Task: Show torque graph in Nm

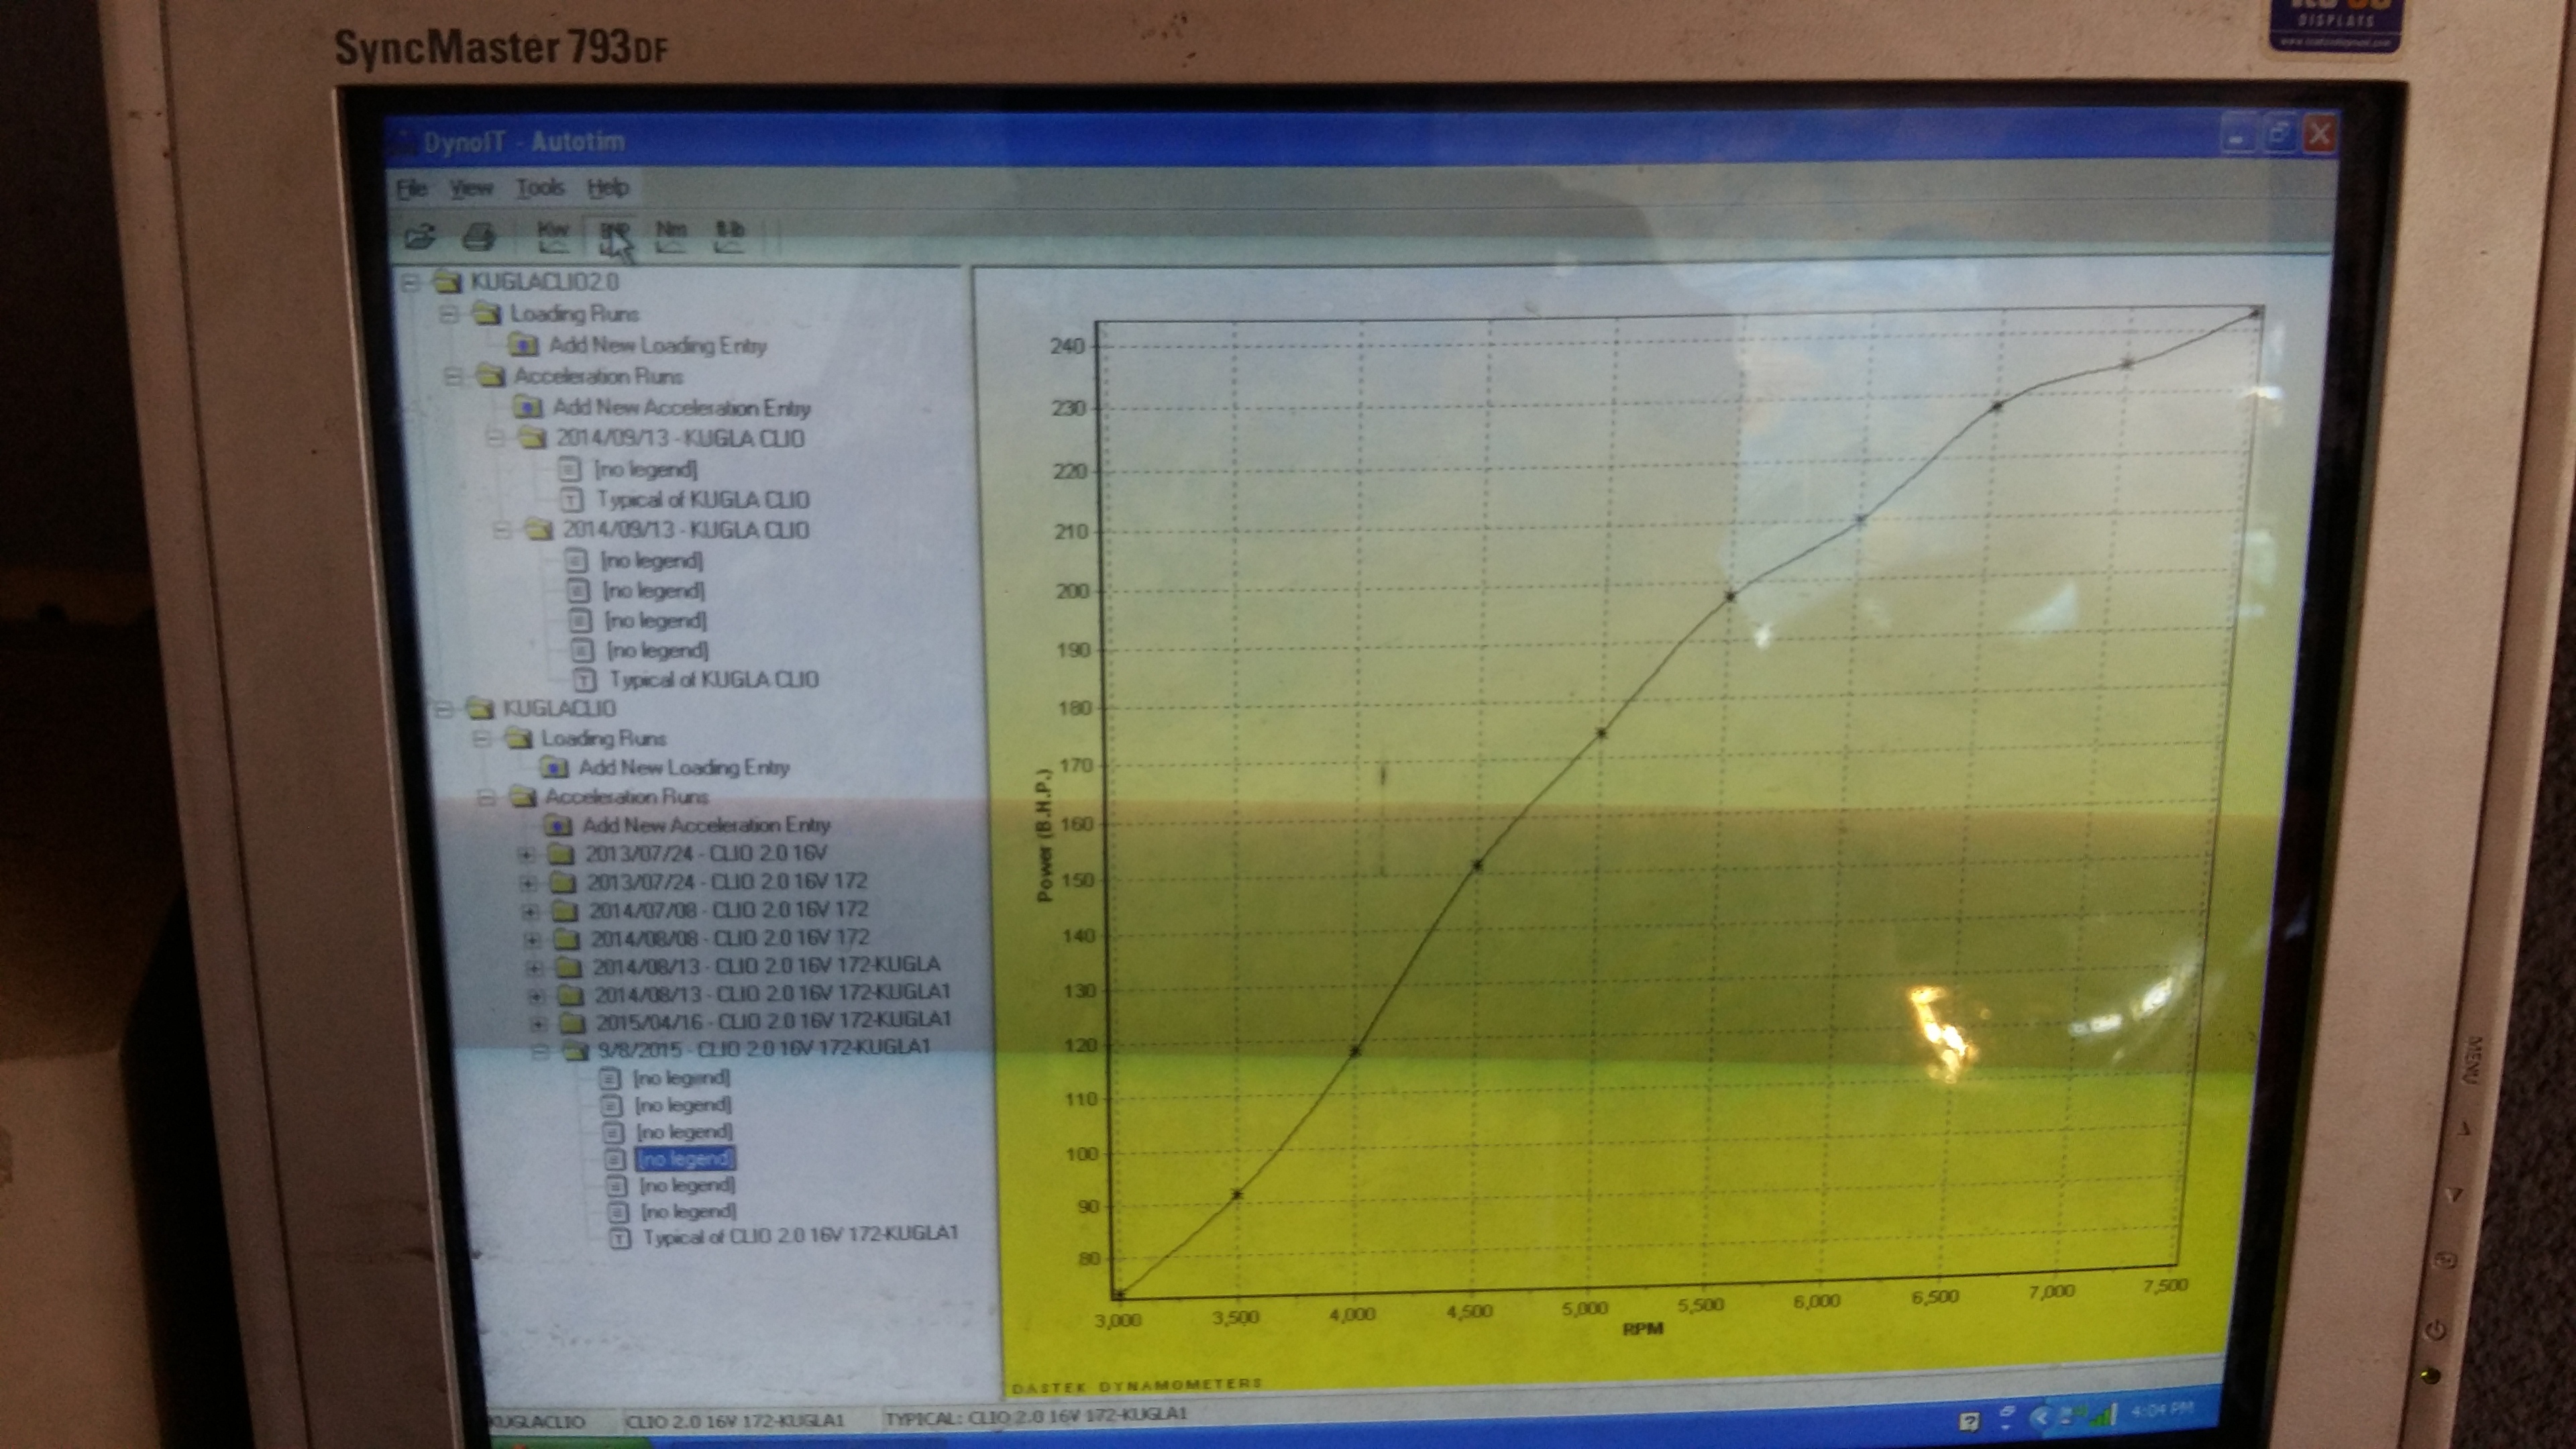Action: click(x=670, y=236)
